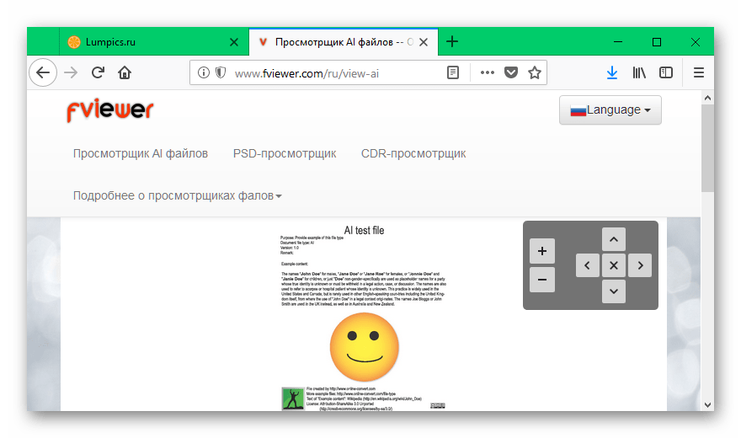Open the Language dropdown
This screenshot has height=438, width=741.
pos(610,110)
